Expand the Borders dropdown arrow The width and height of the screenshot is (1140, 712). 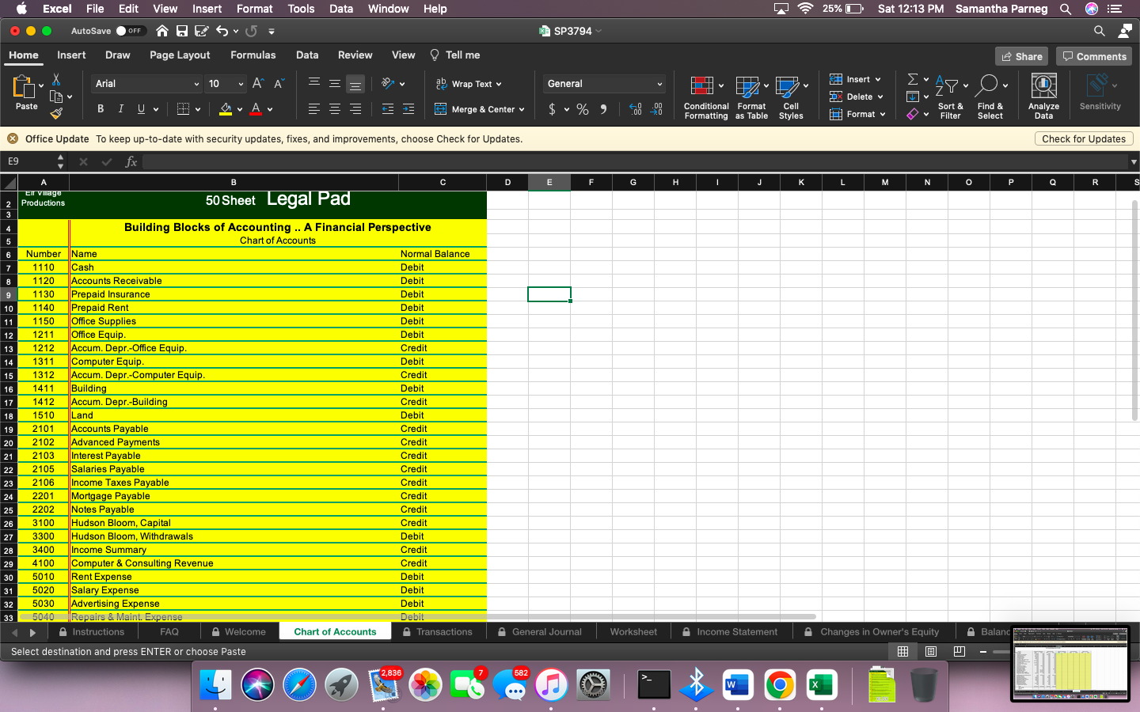click(x=198, y=109)
